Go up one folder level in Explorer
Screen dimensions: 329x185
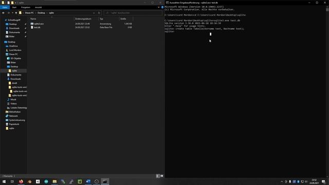(x=16, y=13)
